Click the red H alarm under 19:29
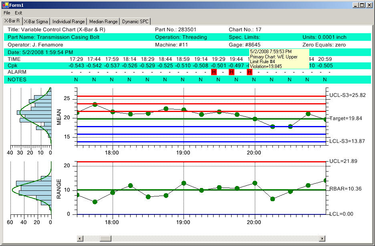The width and height of the screenshot is (375, 246). (x=214, y=72)
